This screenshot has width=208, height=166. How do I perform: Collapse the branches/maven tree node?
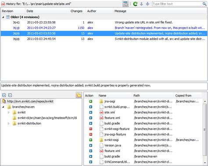pyautogui.click(x=3, y=107)
